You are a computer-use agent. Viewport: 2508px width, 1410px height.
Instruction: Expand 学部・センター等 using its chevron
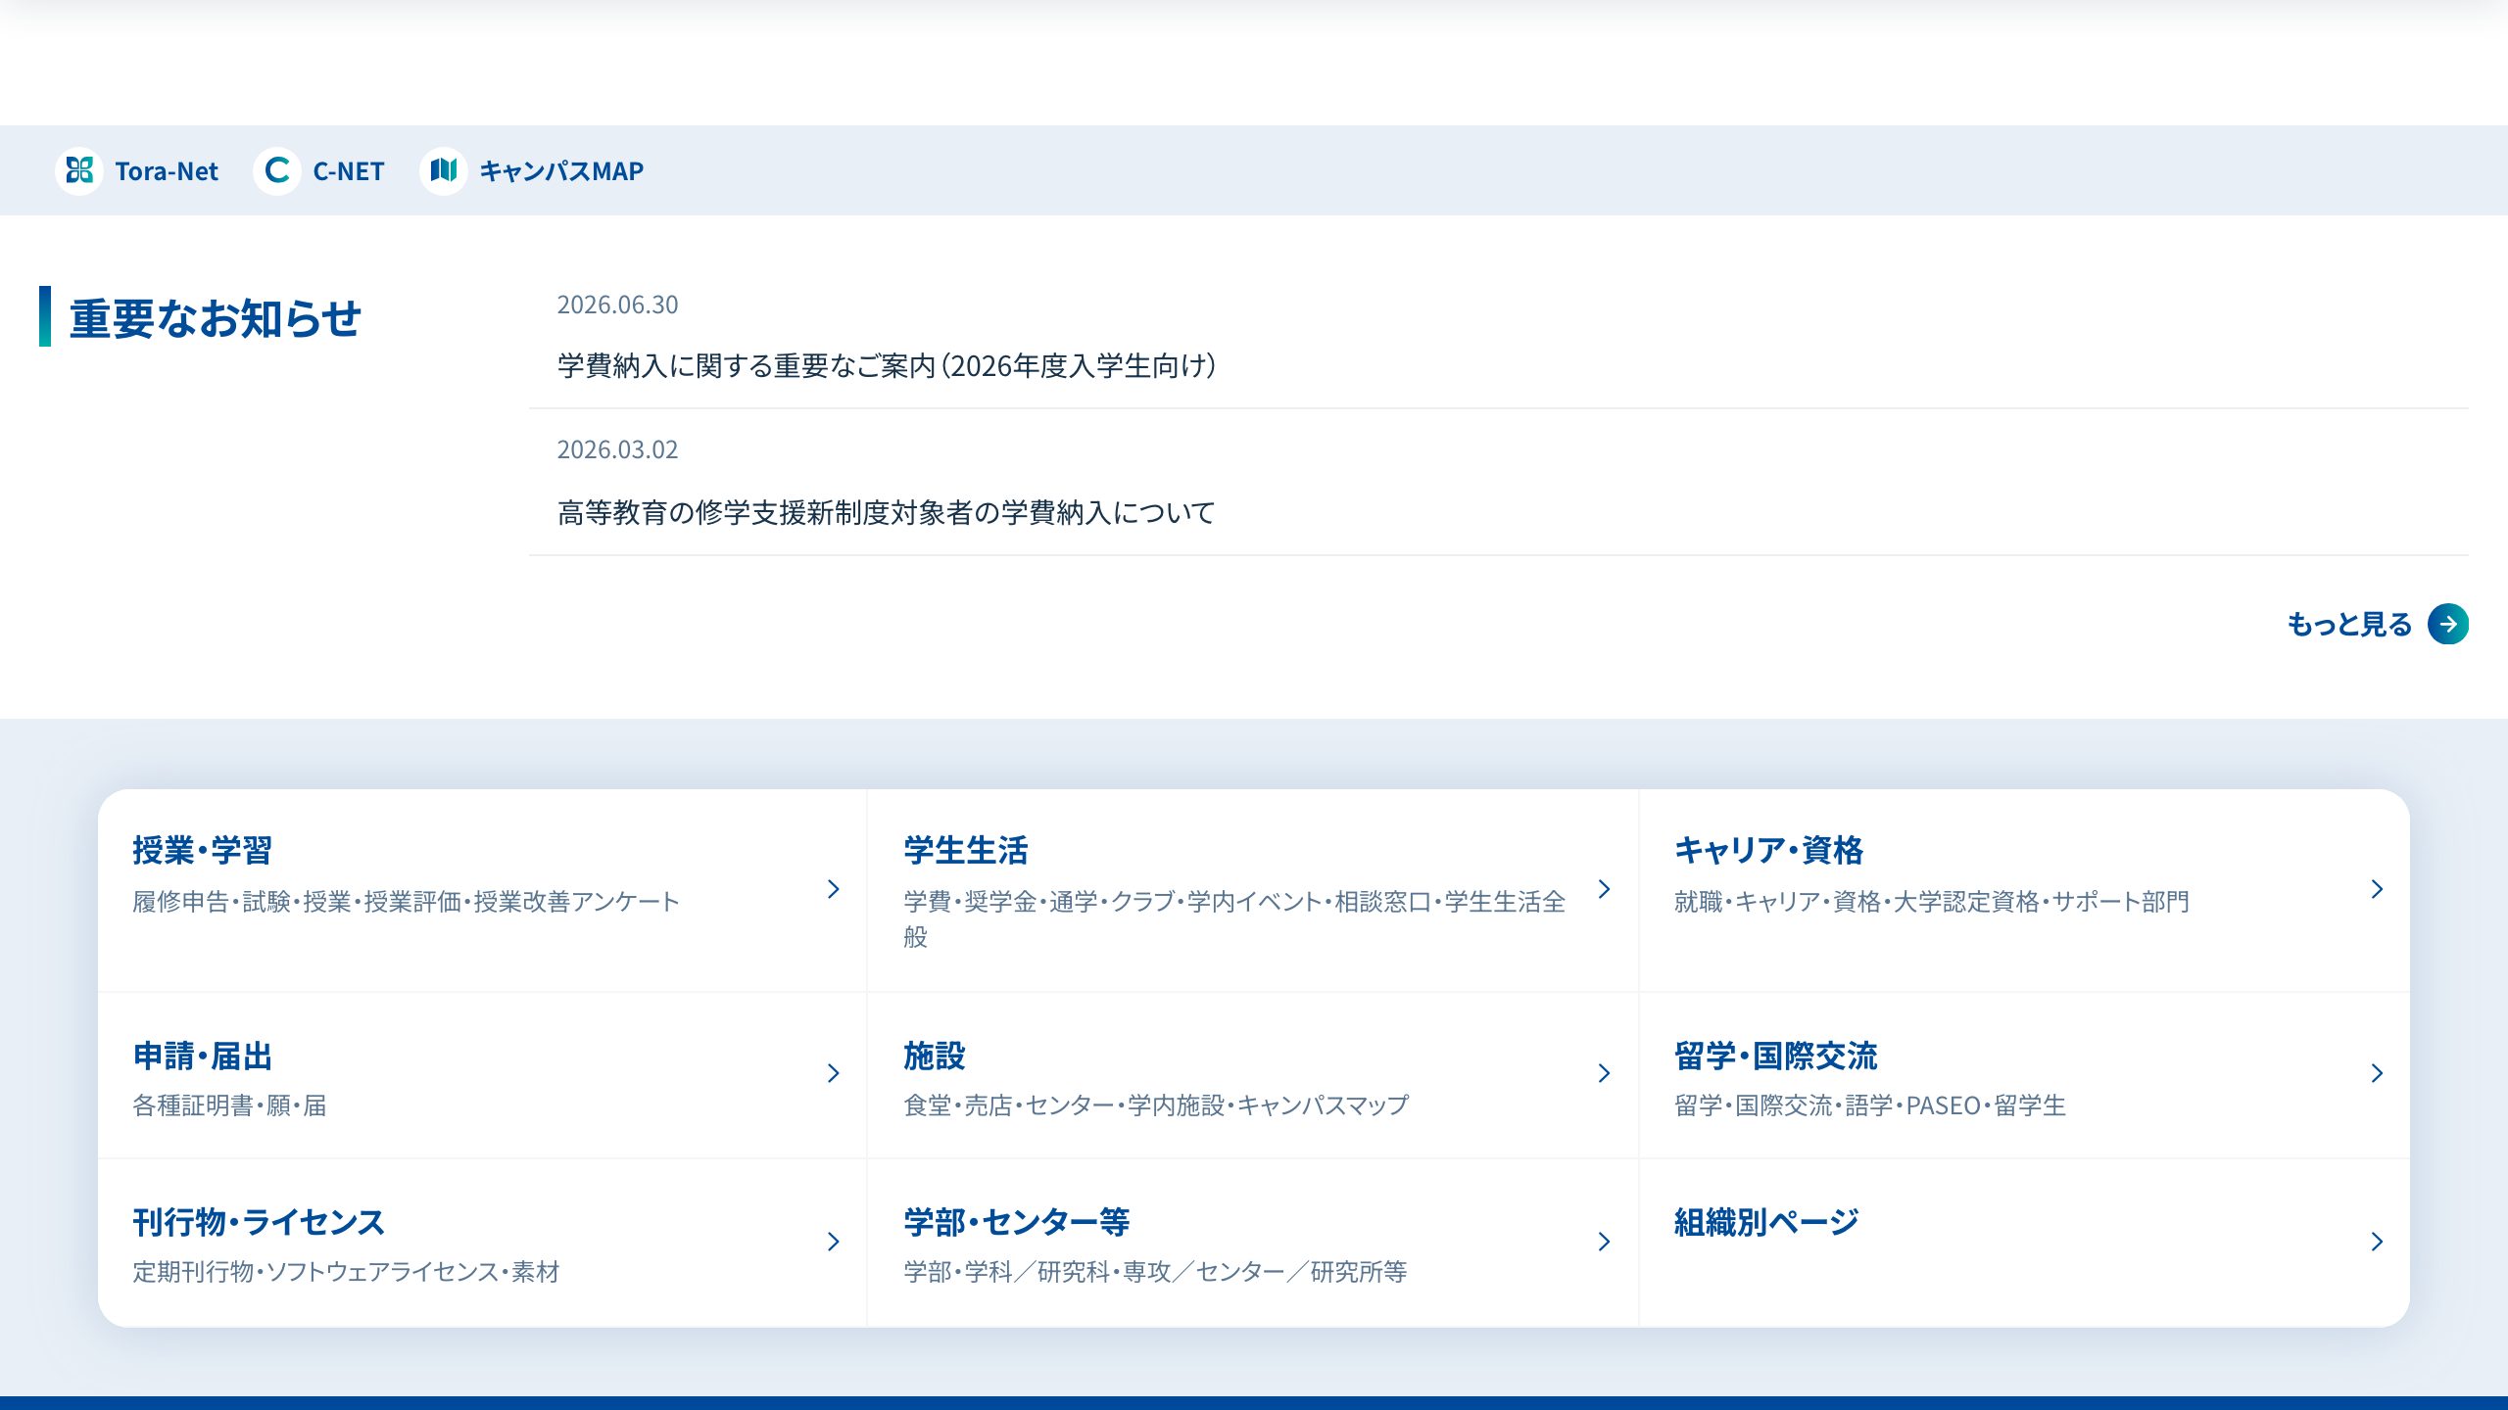click(1604, 1242)
